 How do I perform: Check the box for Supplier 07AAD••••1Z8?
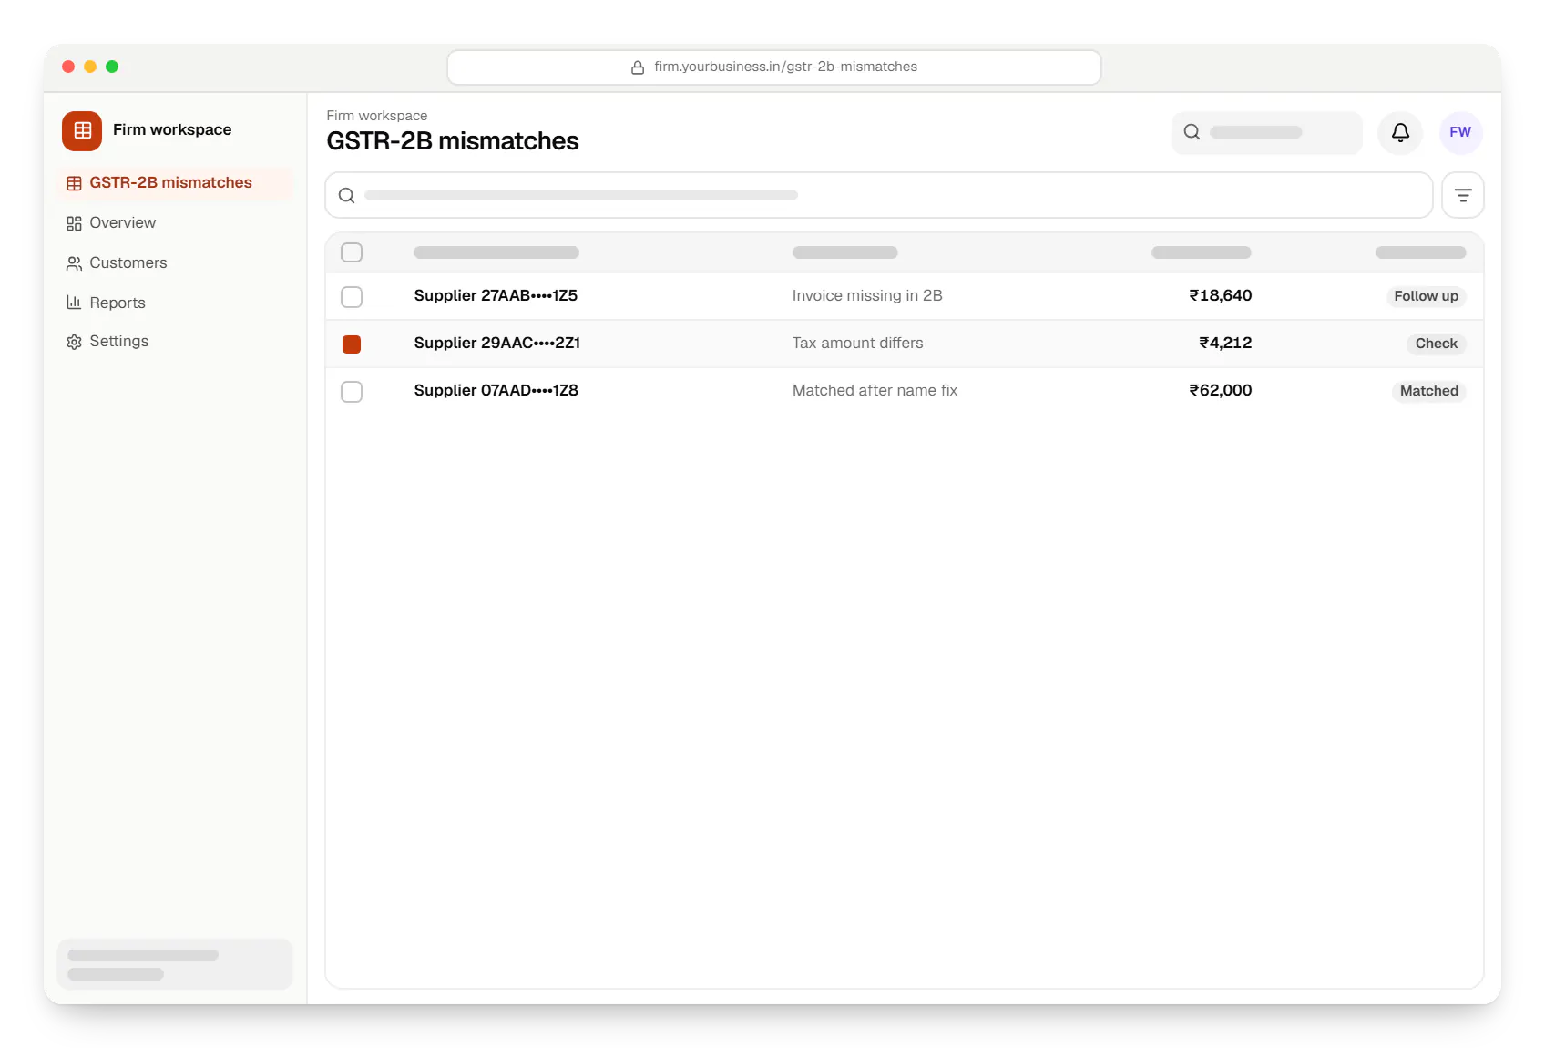[x=352, y=392]
